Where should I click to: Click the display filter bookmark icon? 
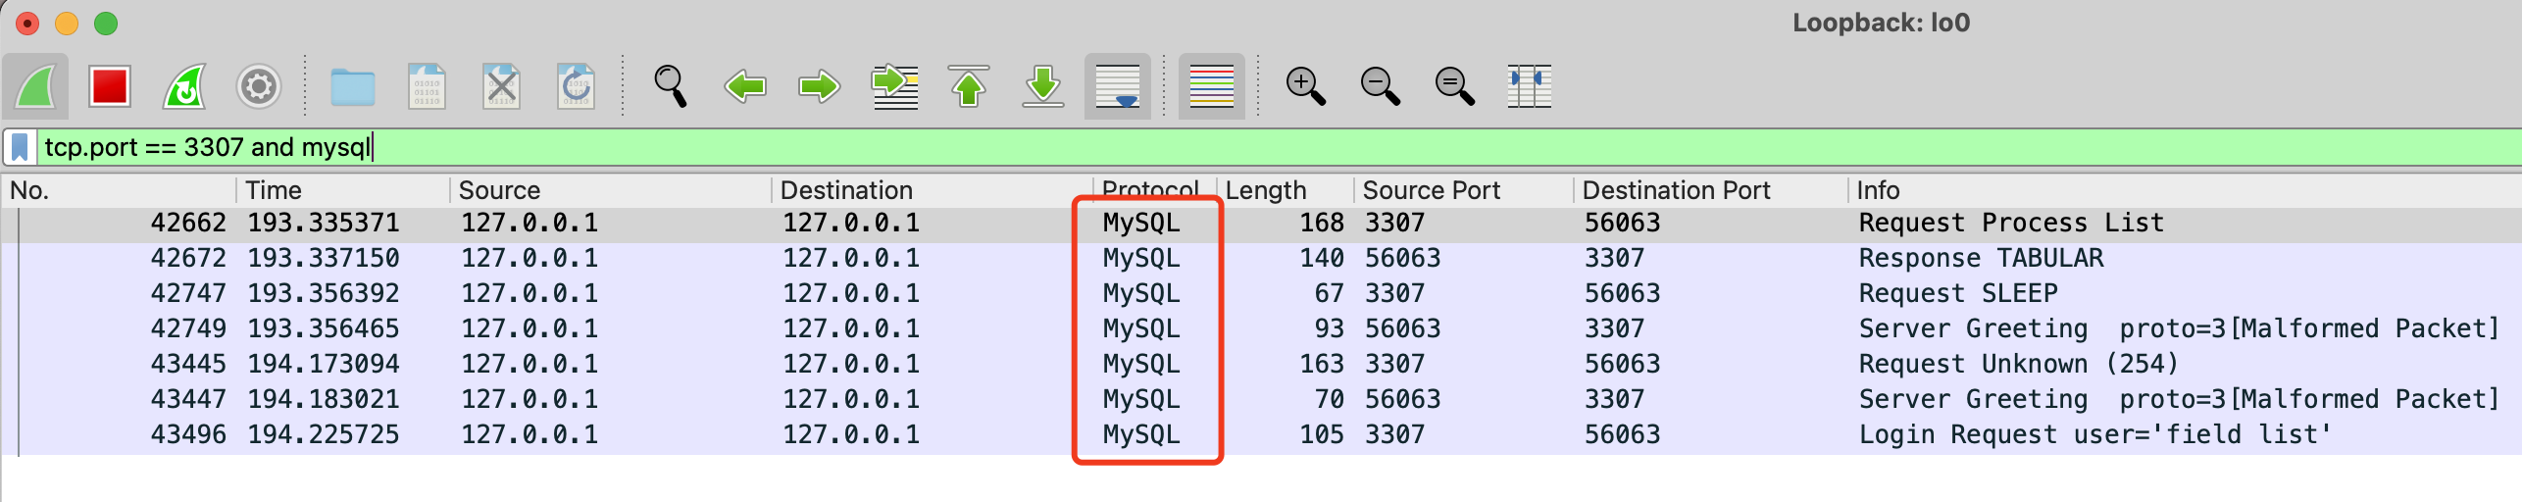pos(20,147)
